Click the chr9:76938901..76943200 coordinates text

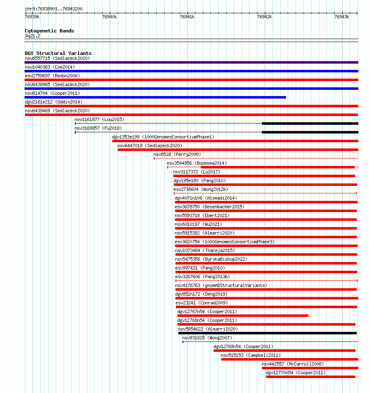[x=54, y=9]
